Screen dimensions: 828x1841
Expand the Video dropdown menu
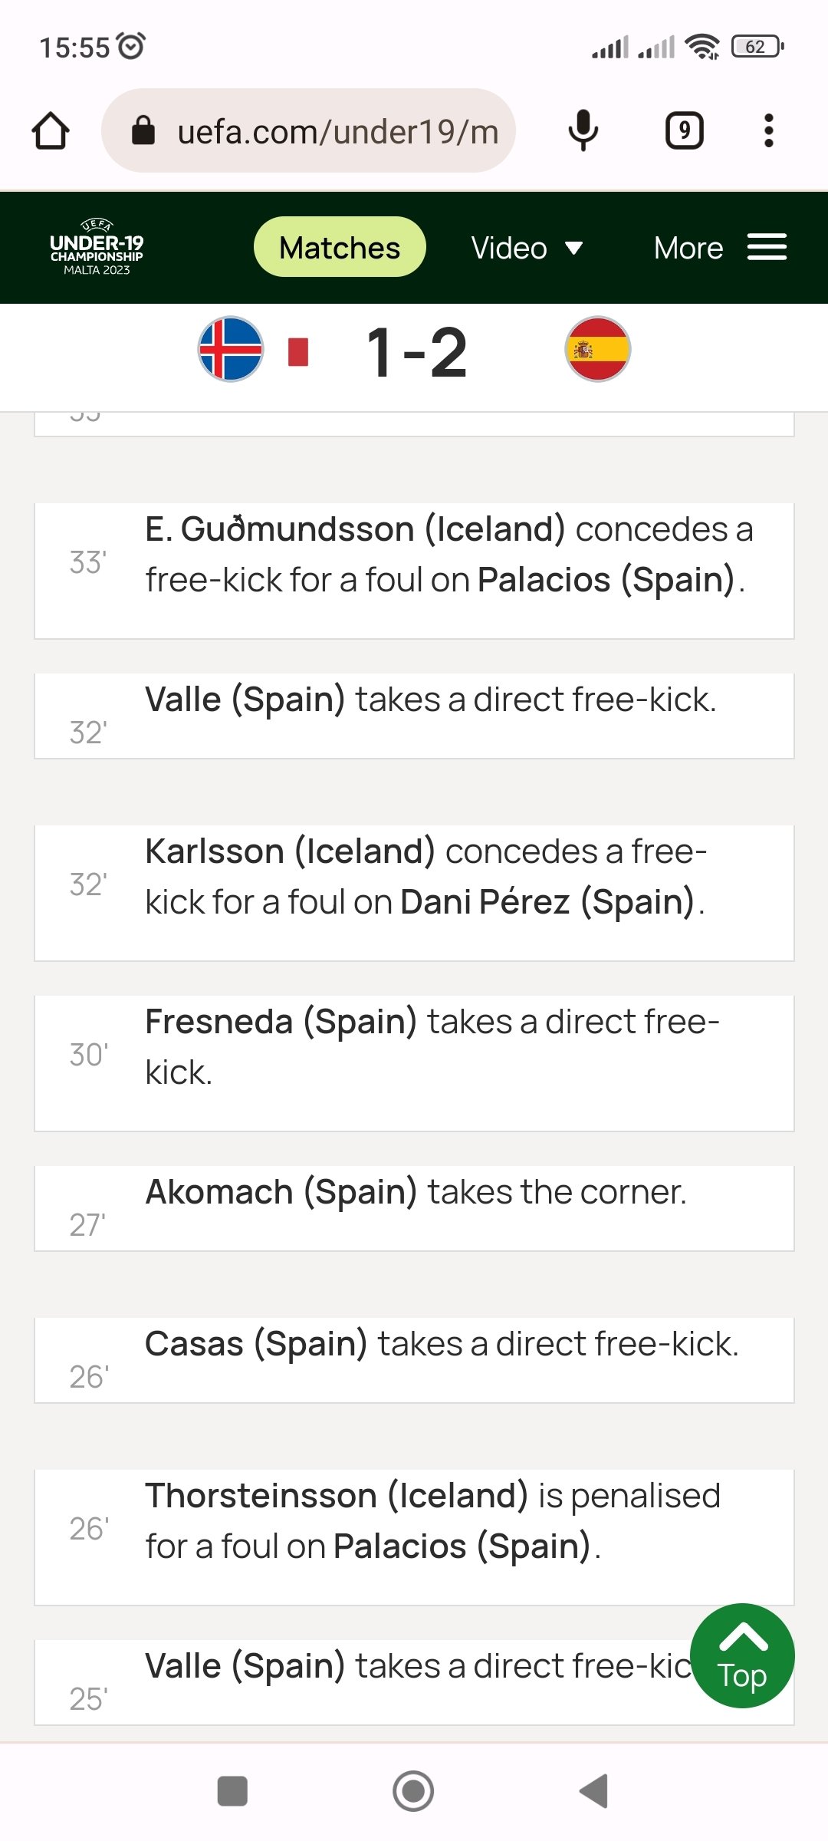[527, 248]
